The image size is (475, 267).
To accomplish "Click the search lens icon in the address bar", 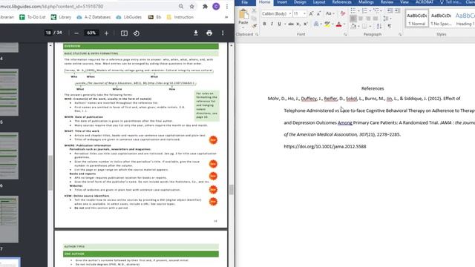I will (x=181, y=7).
